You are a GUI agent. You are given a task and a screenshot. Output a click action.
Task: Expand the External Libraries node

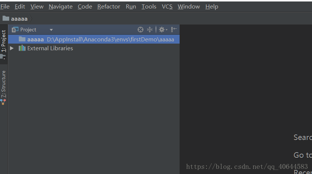coord(12,48)
